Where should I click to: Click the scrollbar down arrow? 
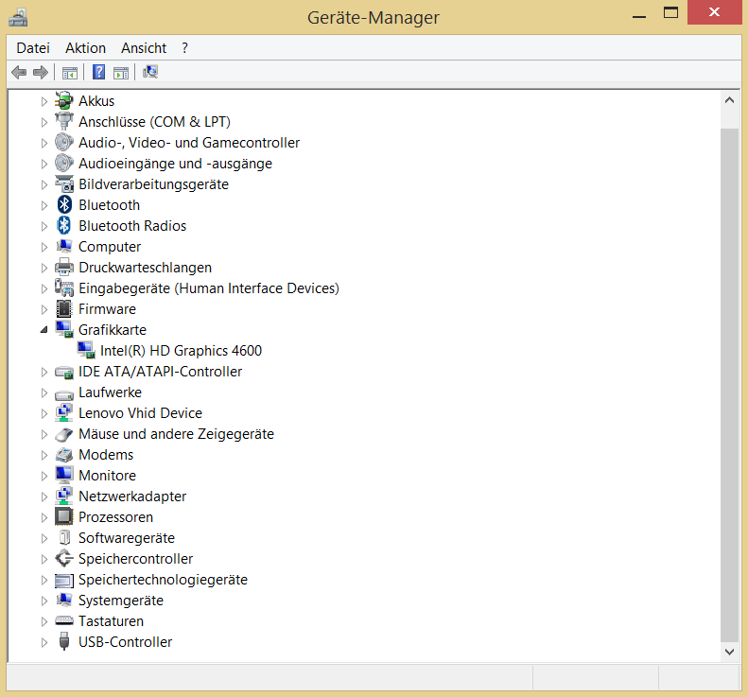[729, 652]
